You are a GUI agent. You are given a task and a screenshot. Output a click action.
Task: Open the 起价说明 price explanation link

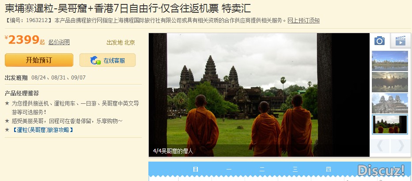click(59, 42)
